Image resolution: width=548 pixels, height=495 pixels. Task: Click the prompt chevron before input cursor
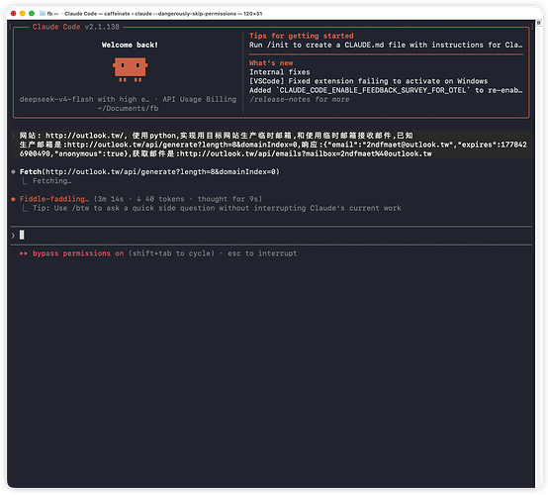click(13, 236)
